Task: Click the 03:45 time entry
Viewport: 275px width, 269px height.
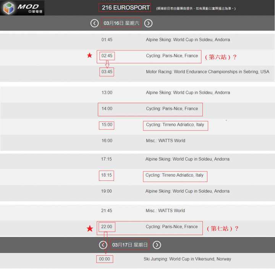Action: tap(107, 72)
